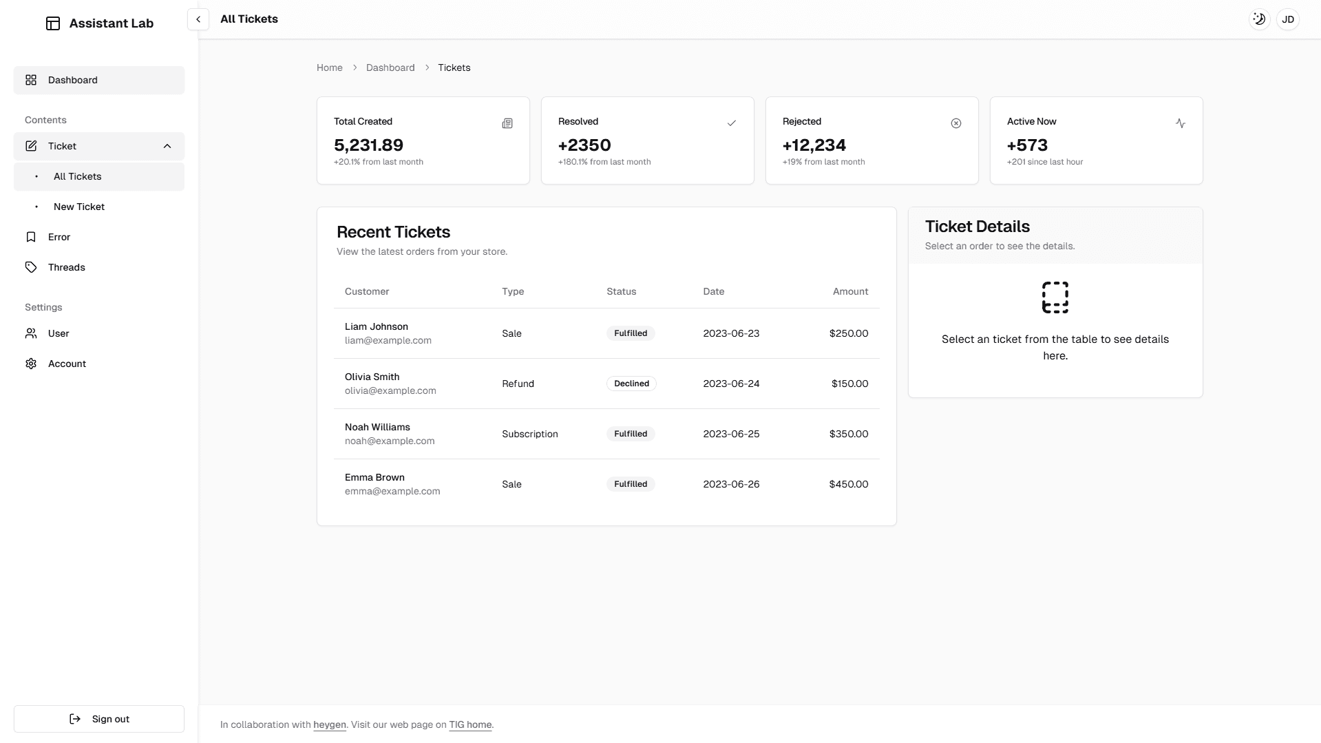This screenshot has width=1321, height=743.
Task: Go to Home via breadcrumb
Action: point(329,67)
